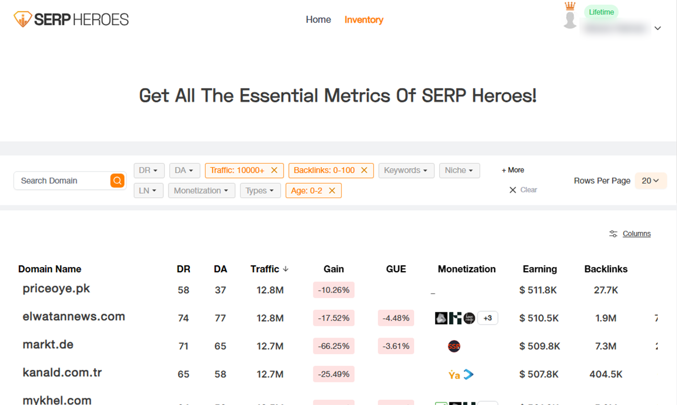Expand the account menu chevron
The image size is (677, 405).
click(x=658, y=28)
